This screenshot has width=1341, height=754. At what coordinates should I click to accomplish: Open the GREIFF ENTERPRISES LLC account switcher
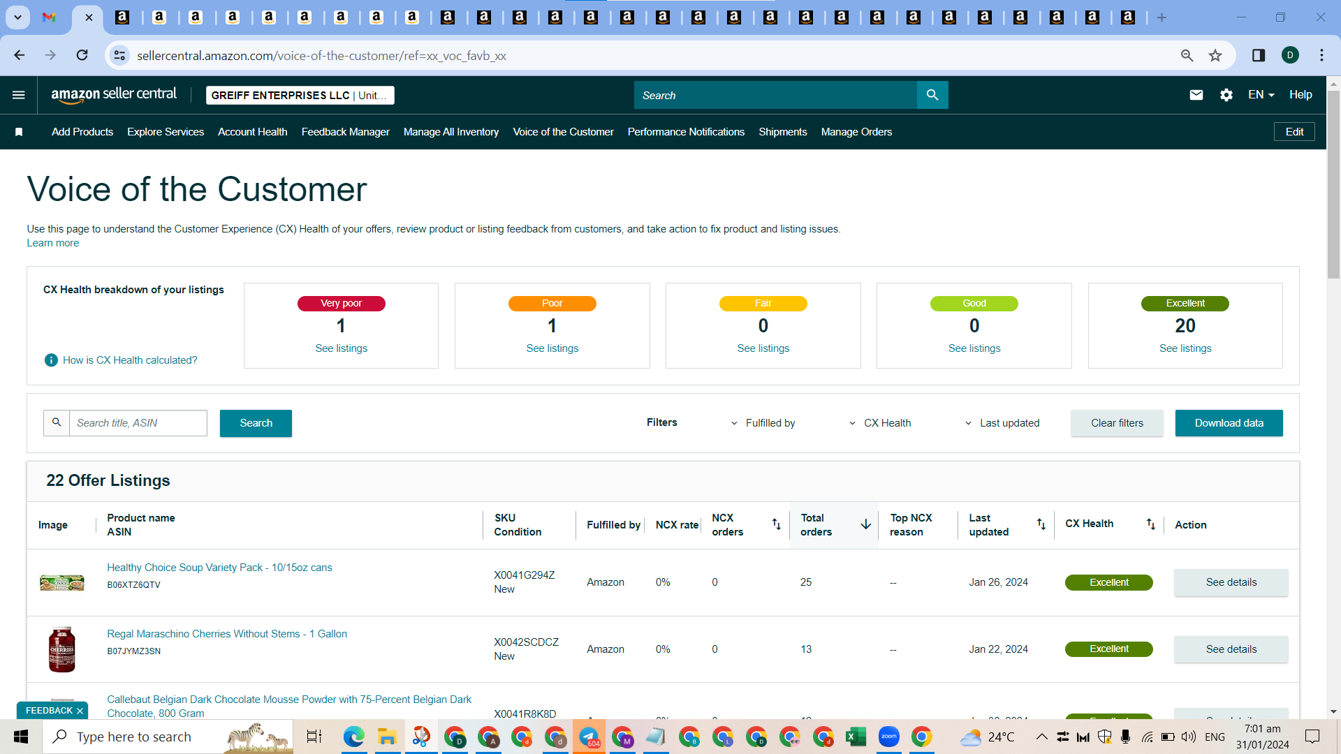(300, 96)
